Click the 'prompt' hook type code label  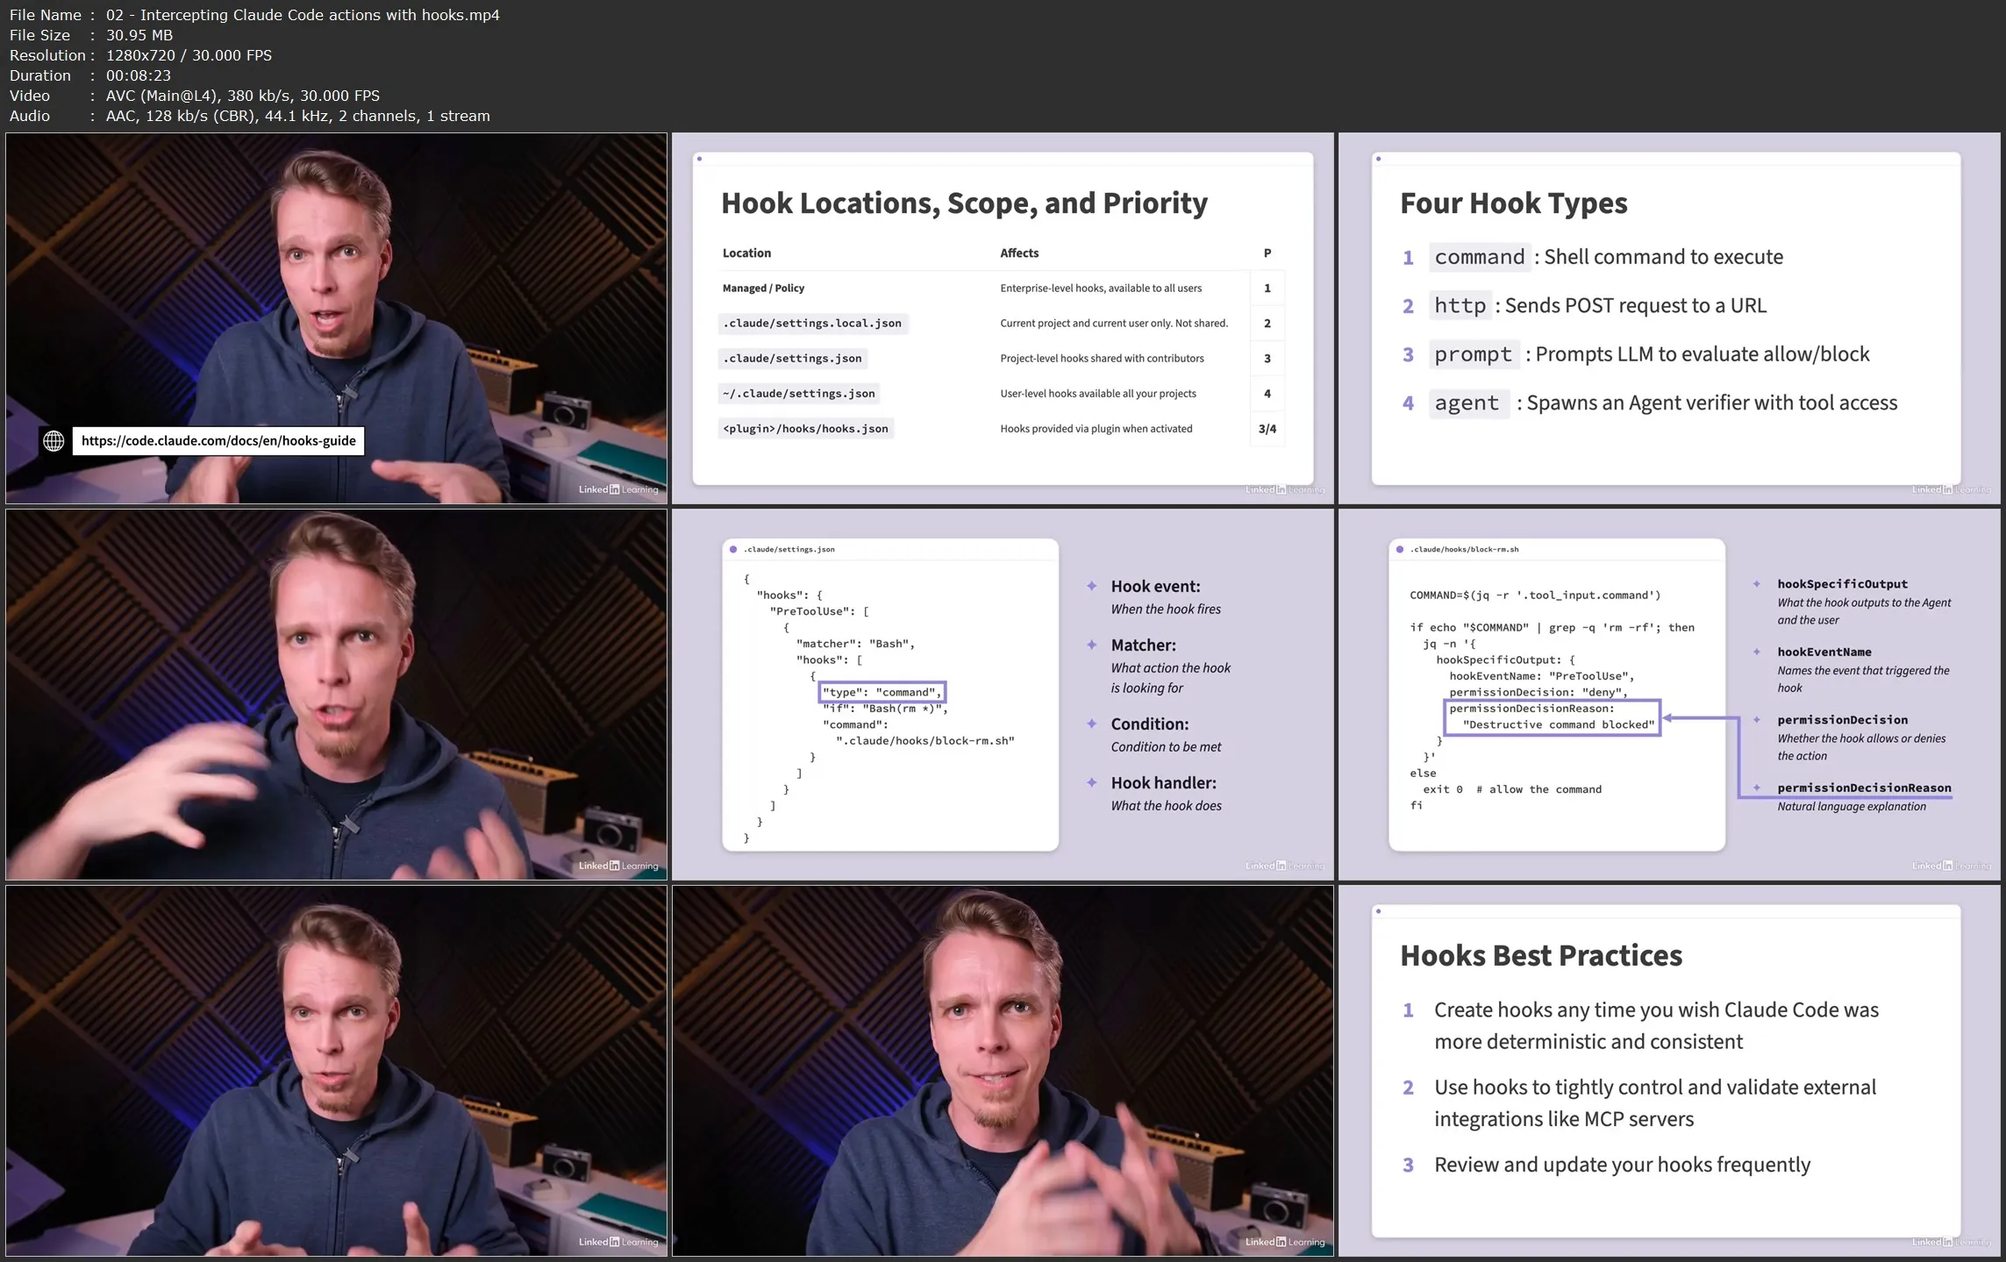[x=1474, y=354]
